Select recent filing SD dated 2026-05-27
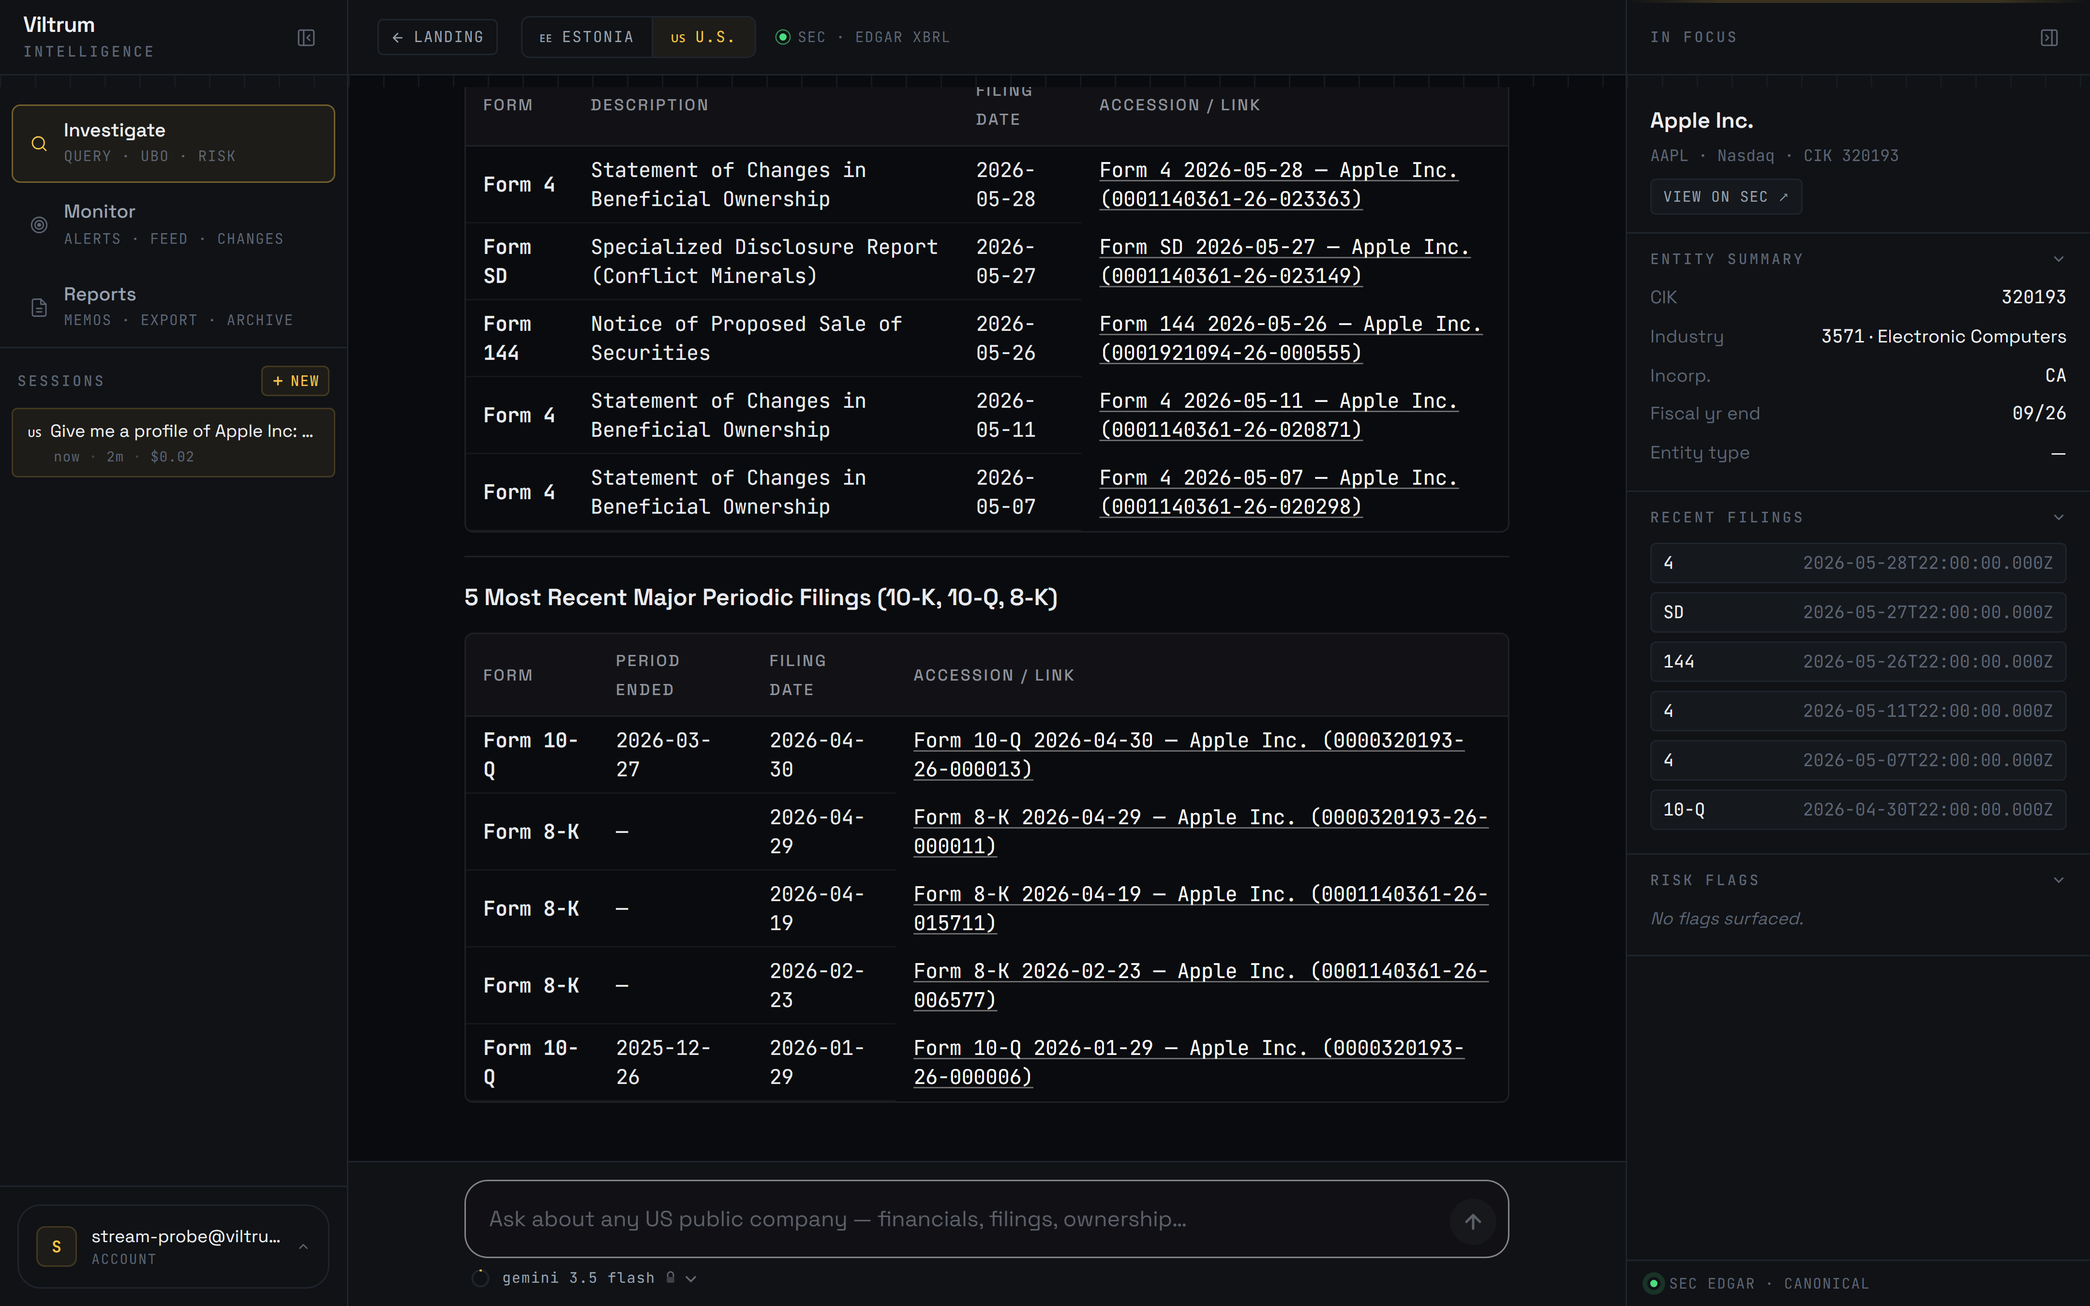 tap(1858, 612)
